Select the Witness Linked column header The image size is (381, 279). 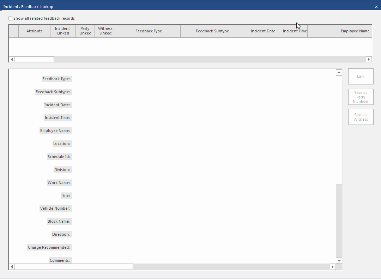coord(105,31)
